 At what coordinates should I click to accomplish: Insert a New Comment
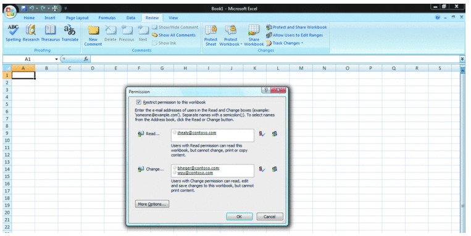(x=93, y=35)
